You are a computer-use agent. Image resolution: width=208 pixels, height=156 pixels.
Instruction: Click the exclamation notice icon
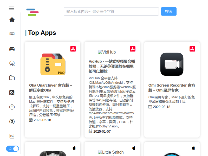click(x=12, y=107)
